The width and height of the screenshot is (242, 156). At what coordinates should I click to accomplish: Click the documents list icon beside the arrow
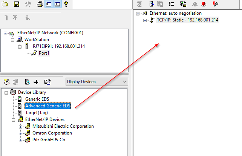(x=47, y=82)
